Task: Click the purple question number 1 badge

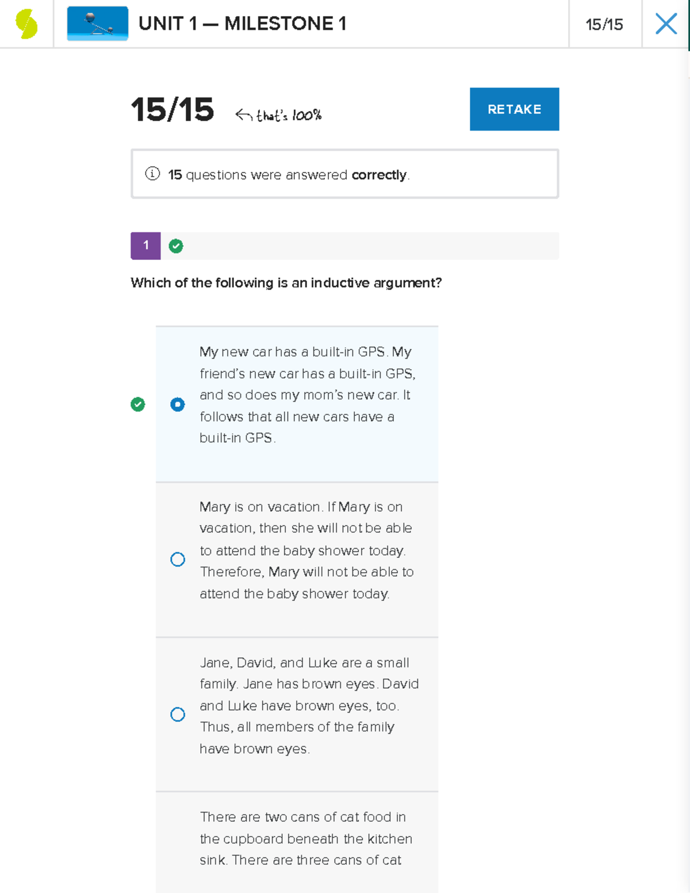Action: click(145, 246)
